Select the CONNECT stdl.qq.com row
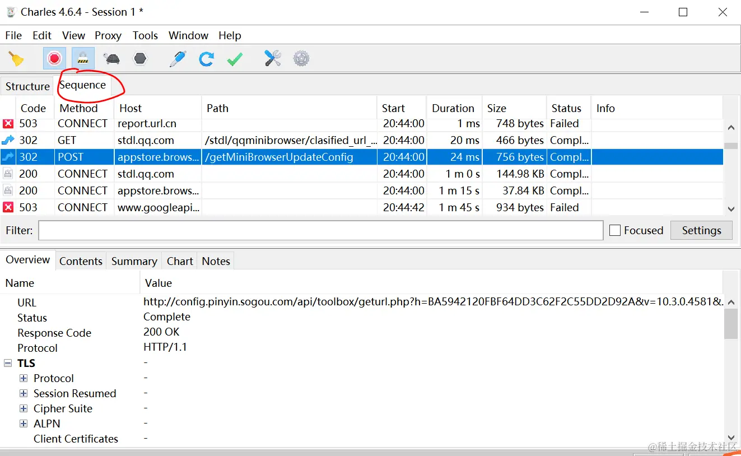741x456 pixels. [x=362, y=174]
